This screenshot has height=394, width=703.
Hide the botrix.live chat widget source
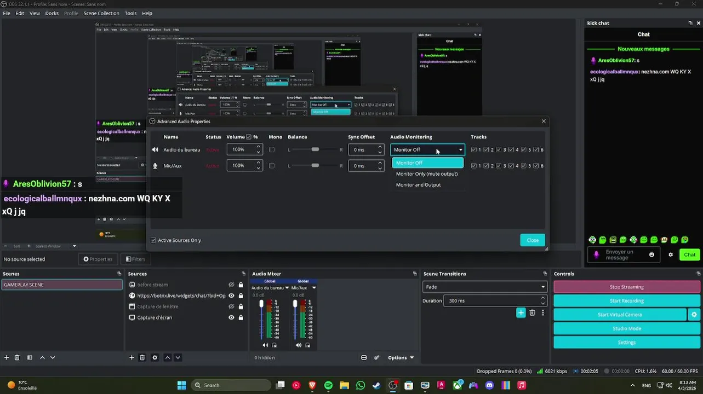(231, 296)
